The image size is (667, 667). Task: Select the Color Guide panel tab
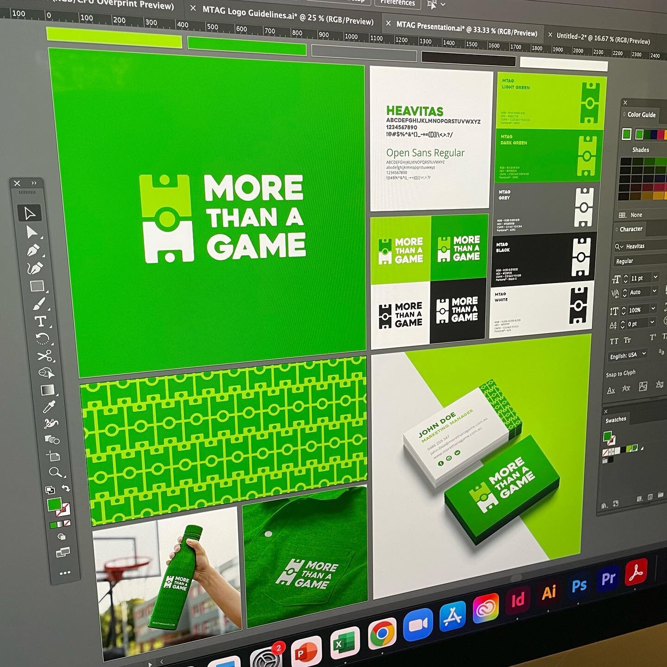pos(641,114)
